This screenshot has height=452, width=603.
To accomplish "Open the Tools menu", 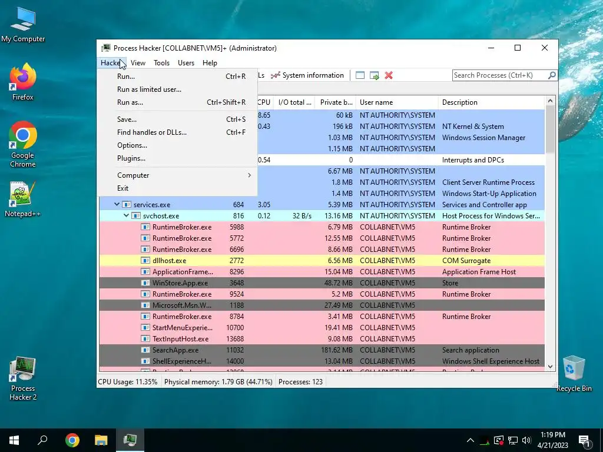I will click(x=161, y=62).
